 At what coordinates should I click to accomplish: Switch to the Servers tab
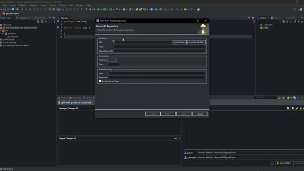pyautogui.click(x=87, y=98)
